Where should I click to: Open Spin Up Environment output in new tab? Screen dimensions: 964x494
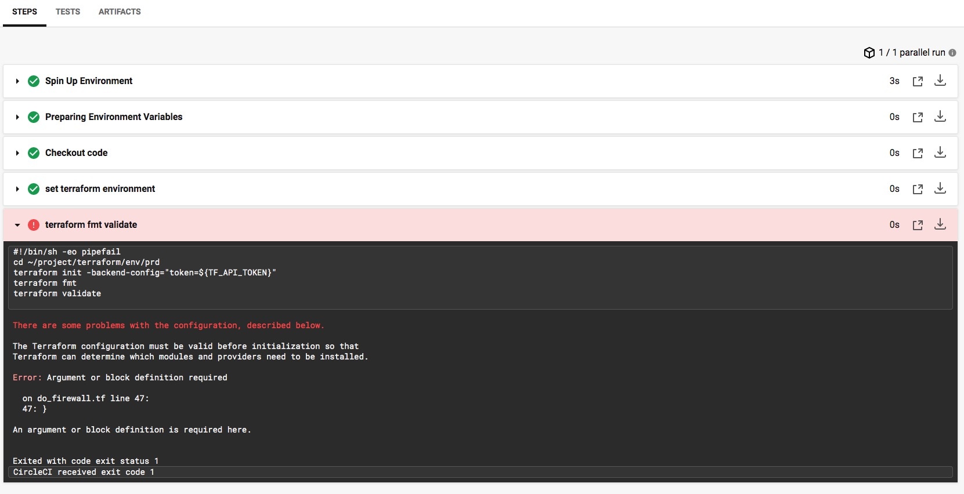point(917,81)
